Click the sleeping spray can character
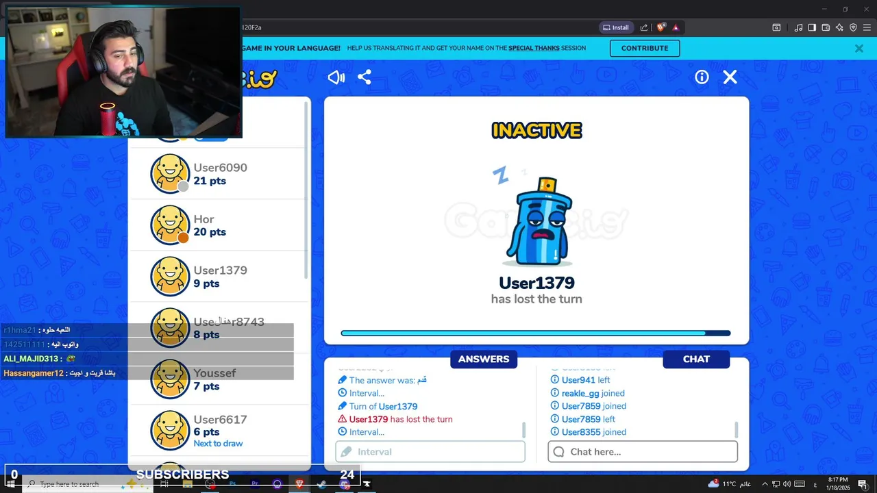 click(x=540, y=222)
